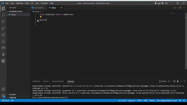
Task: Switch to the OUTPUT panel tab
Action: (x=46, y=81)
